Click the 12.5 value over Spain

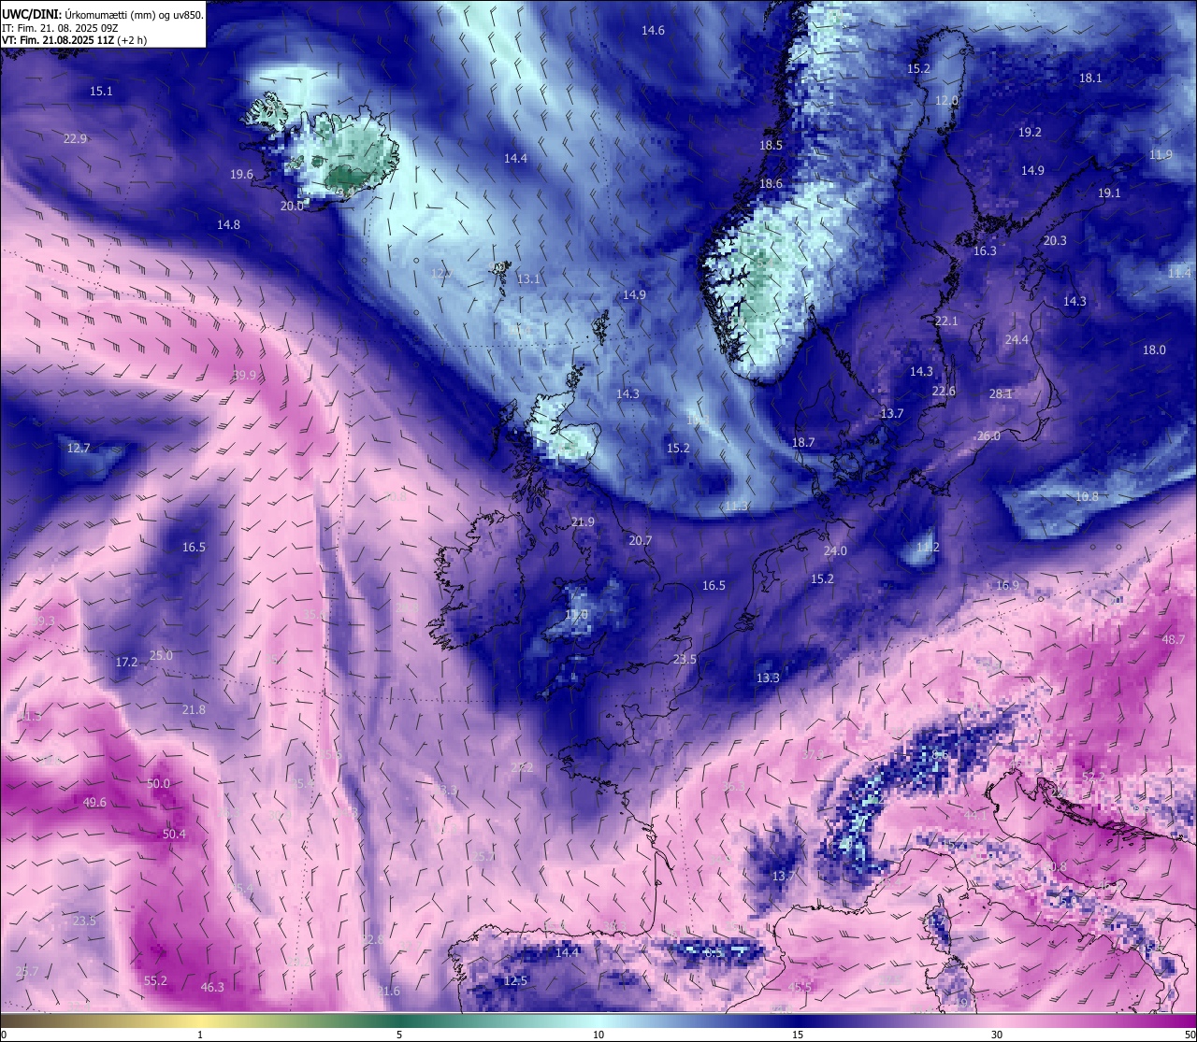point(515,981)
